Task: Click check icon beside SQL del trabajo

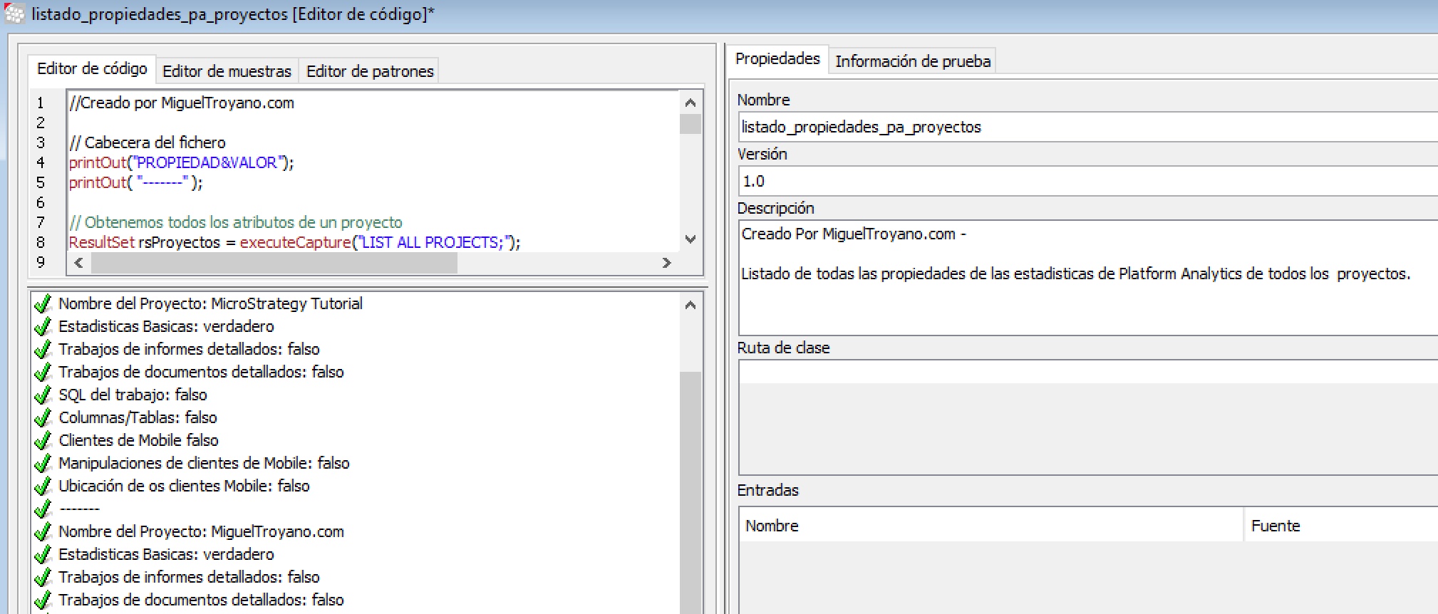Action: pos(43,395)
